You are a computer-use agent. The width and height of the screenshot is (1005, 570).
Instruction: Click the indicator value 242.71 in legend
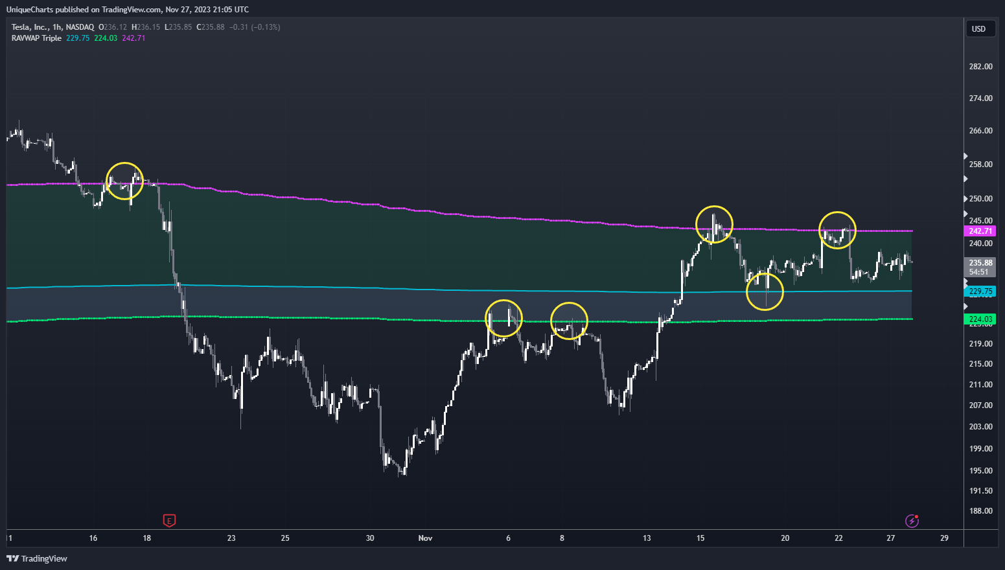(x=133, y=38)
